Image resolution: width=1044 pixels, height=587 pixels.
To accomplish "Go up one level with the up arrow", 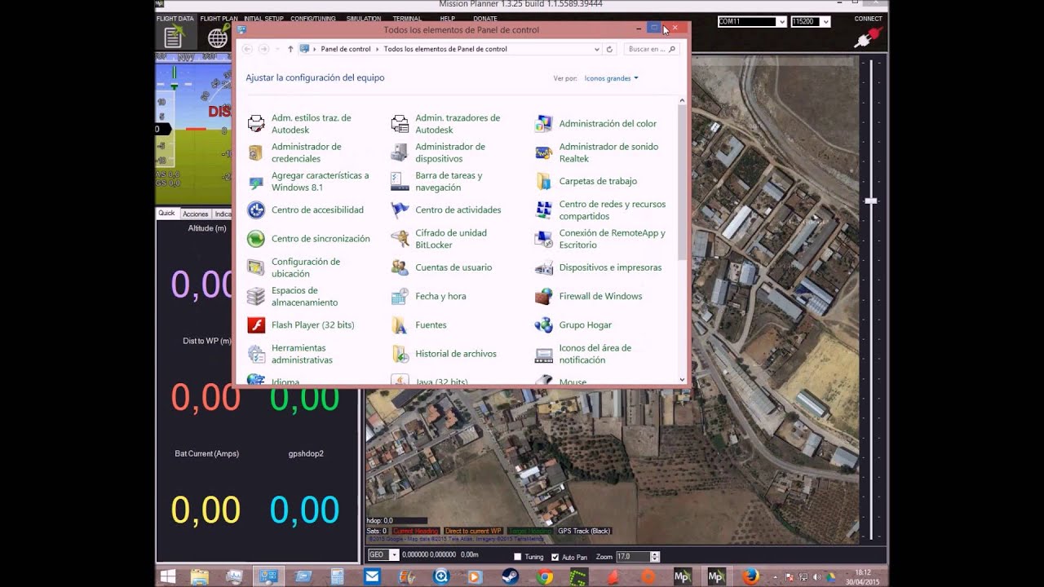I will tap(290, 49).
